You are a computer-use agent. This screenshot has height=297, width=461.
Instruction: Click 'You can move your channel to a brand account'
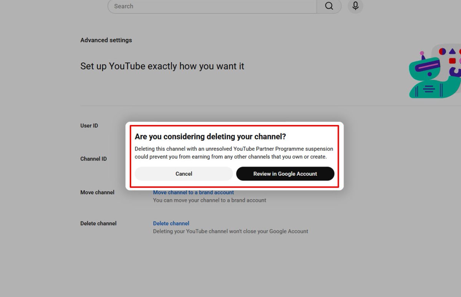[209, 200]
